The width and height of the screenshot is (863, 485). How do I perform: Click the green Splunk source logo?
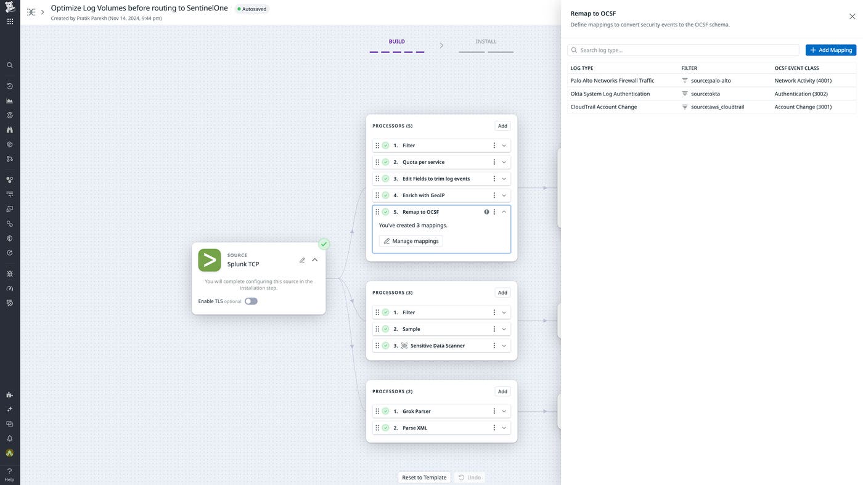[x=209, y=259]
